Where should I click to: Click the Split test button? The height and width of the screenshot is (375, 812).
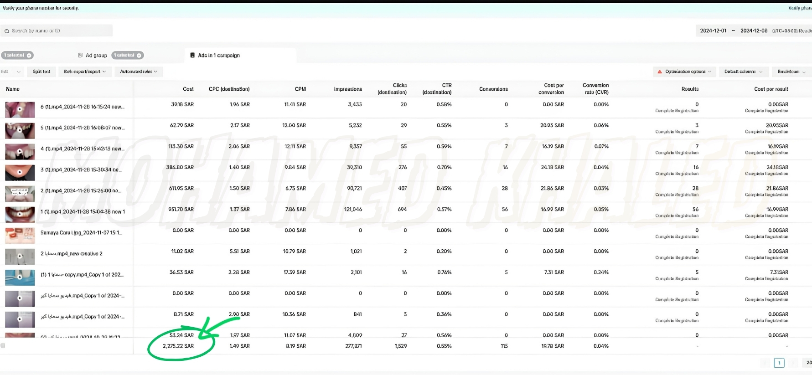41,72
